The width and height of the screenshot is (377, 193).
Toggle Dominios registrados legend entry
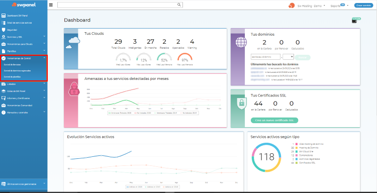pyautogui.click(x=308, y=159)
